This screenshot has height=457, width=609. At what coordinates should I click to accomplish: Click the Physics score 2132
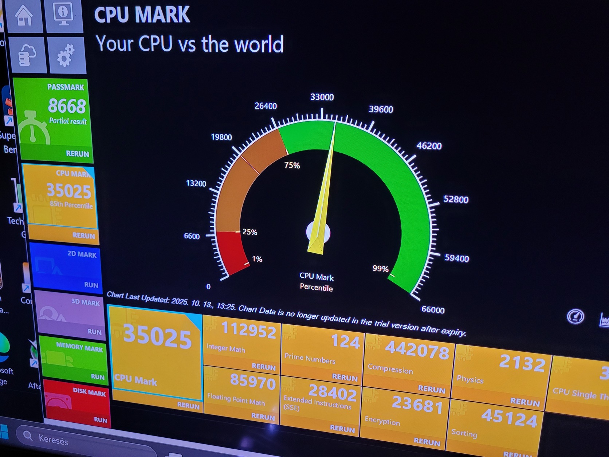tap(522, 363)
